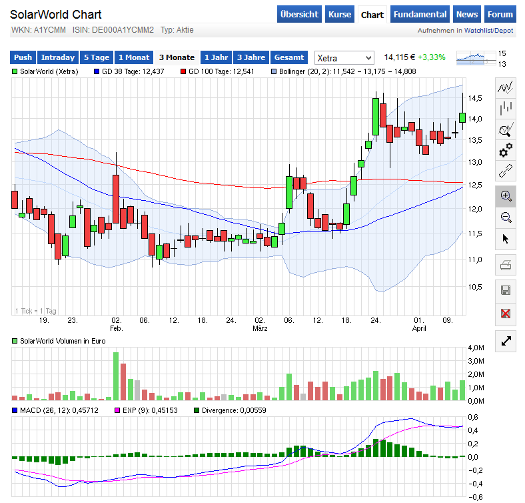
Task: Click red GD 100 Tage legend swatch
Action: coord(183,71)
